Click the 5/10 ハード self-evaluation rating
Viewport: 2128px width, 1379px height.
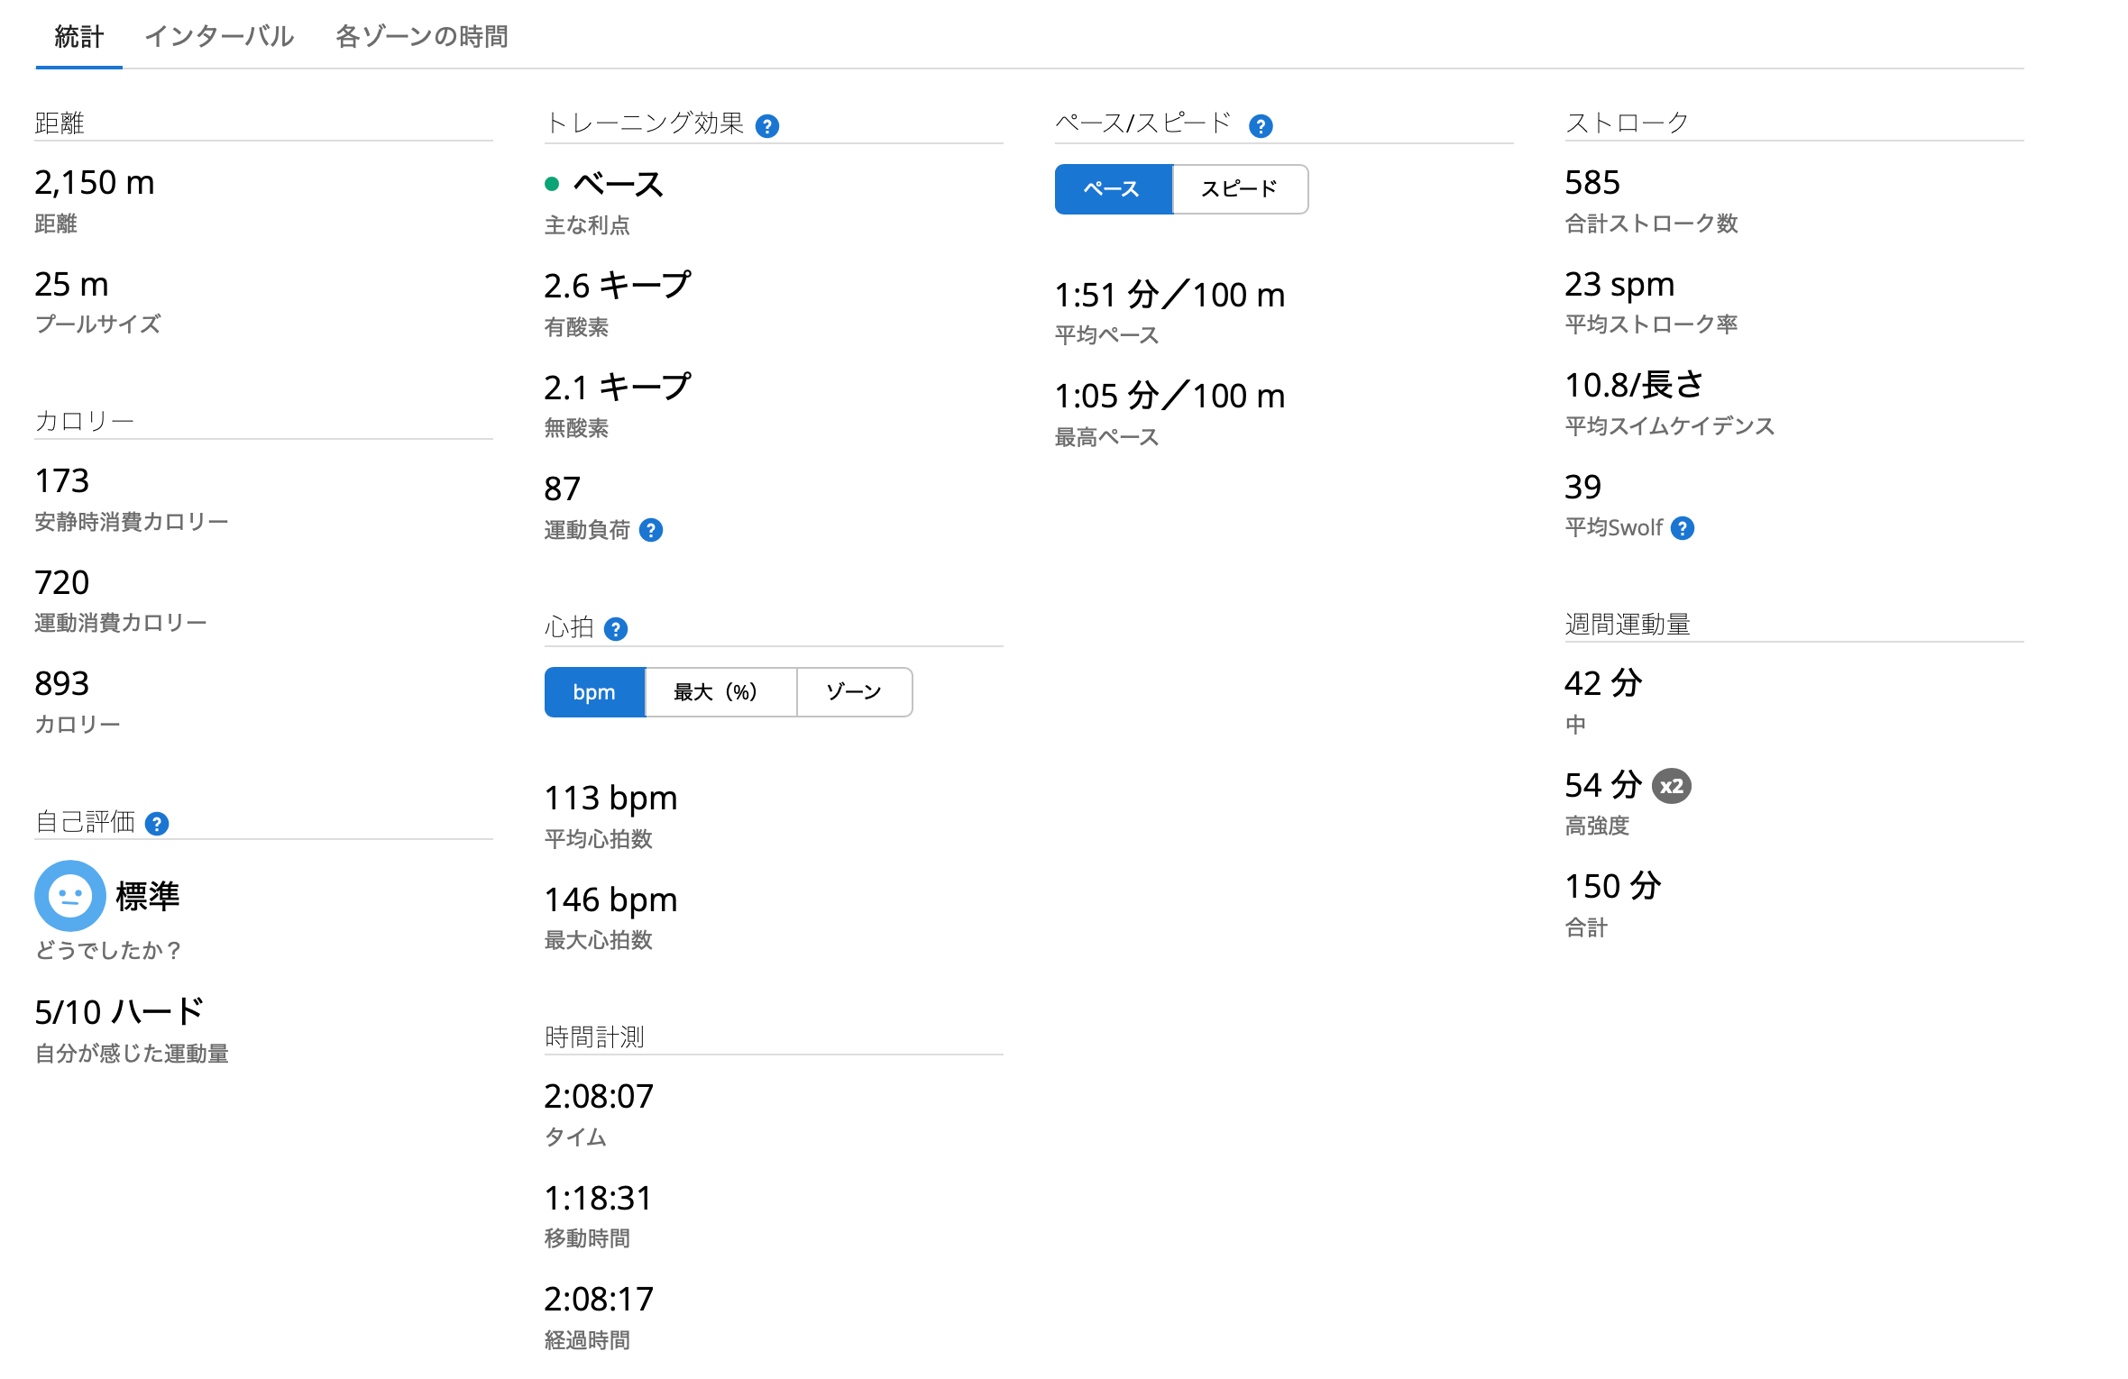(x=118, y=1011)
